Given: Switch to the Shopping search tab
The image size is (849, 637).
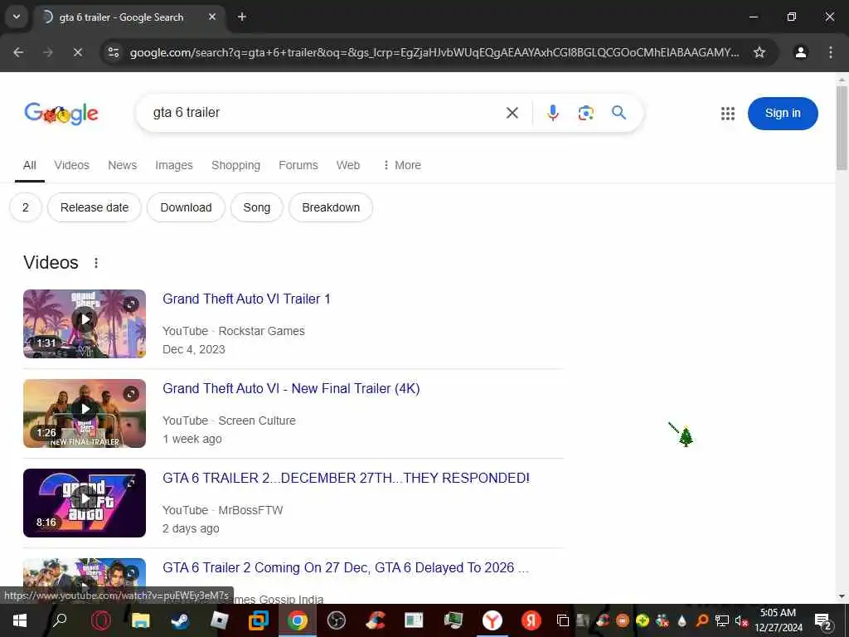Looking at the screenshot, I should tap(235, 165).
